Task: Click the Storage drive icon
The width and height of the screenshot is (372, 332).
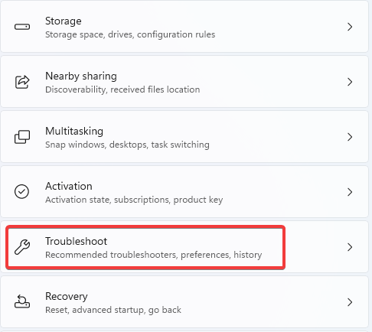Action: coord(22,27)
